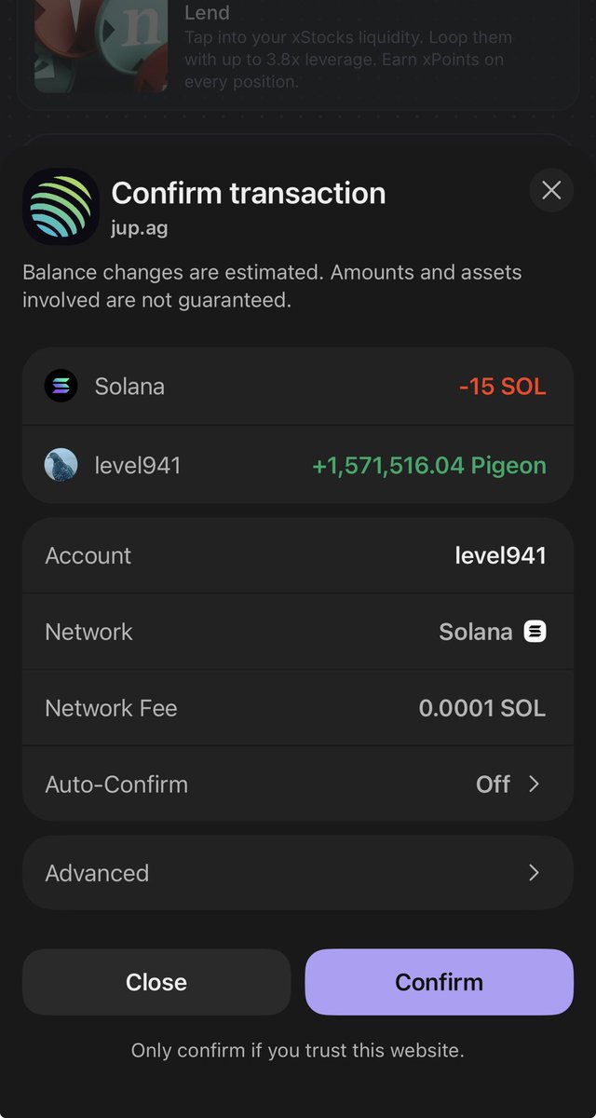The width and height of the screenshot is (596, 1118).
Task: Click the Solana network badge icon
Action: pos(535,632)
